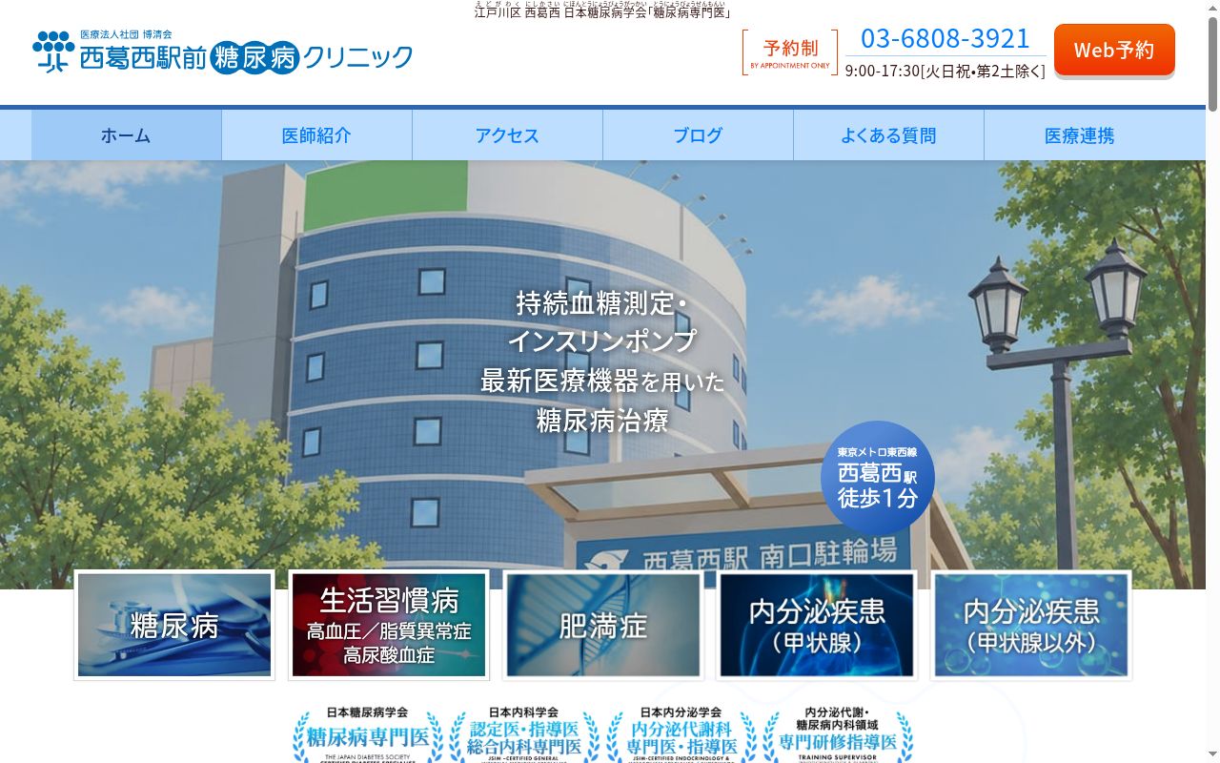Click the 予約制 appointment-only badge
The width and height of the screenshot is (1220, 763).
[790, 52]
